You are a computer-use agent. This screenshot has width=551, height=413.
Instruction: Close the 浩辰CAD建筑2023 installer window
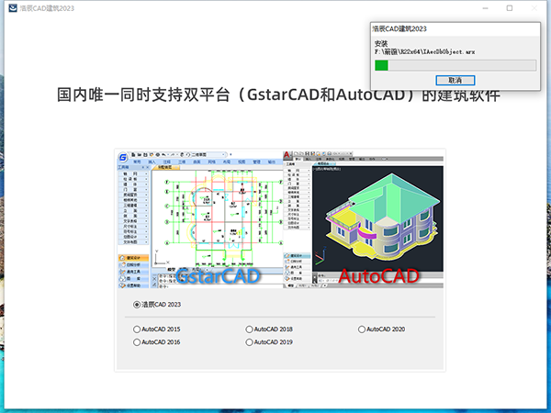(534, 8)
